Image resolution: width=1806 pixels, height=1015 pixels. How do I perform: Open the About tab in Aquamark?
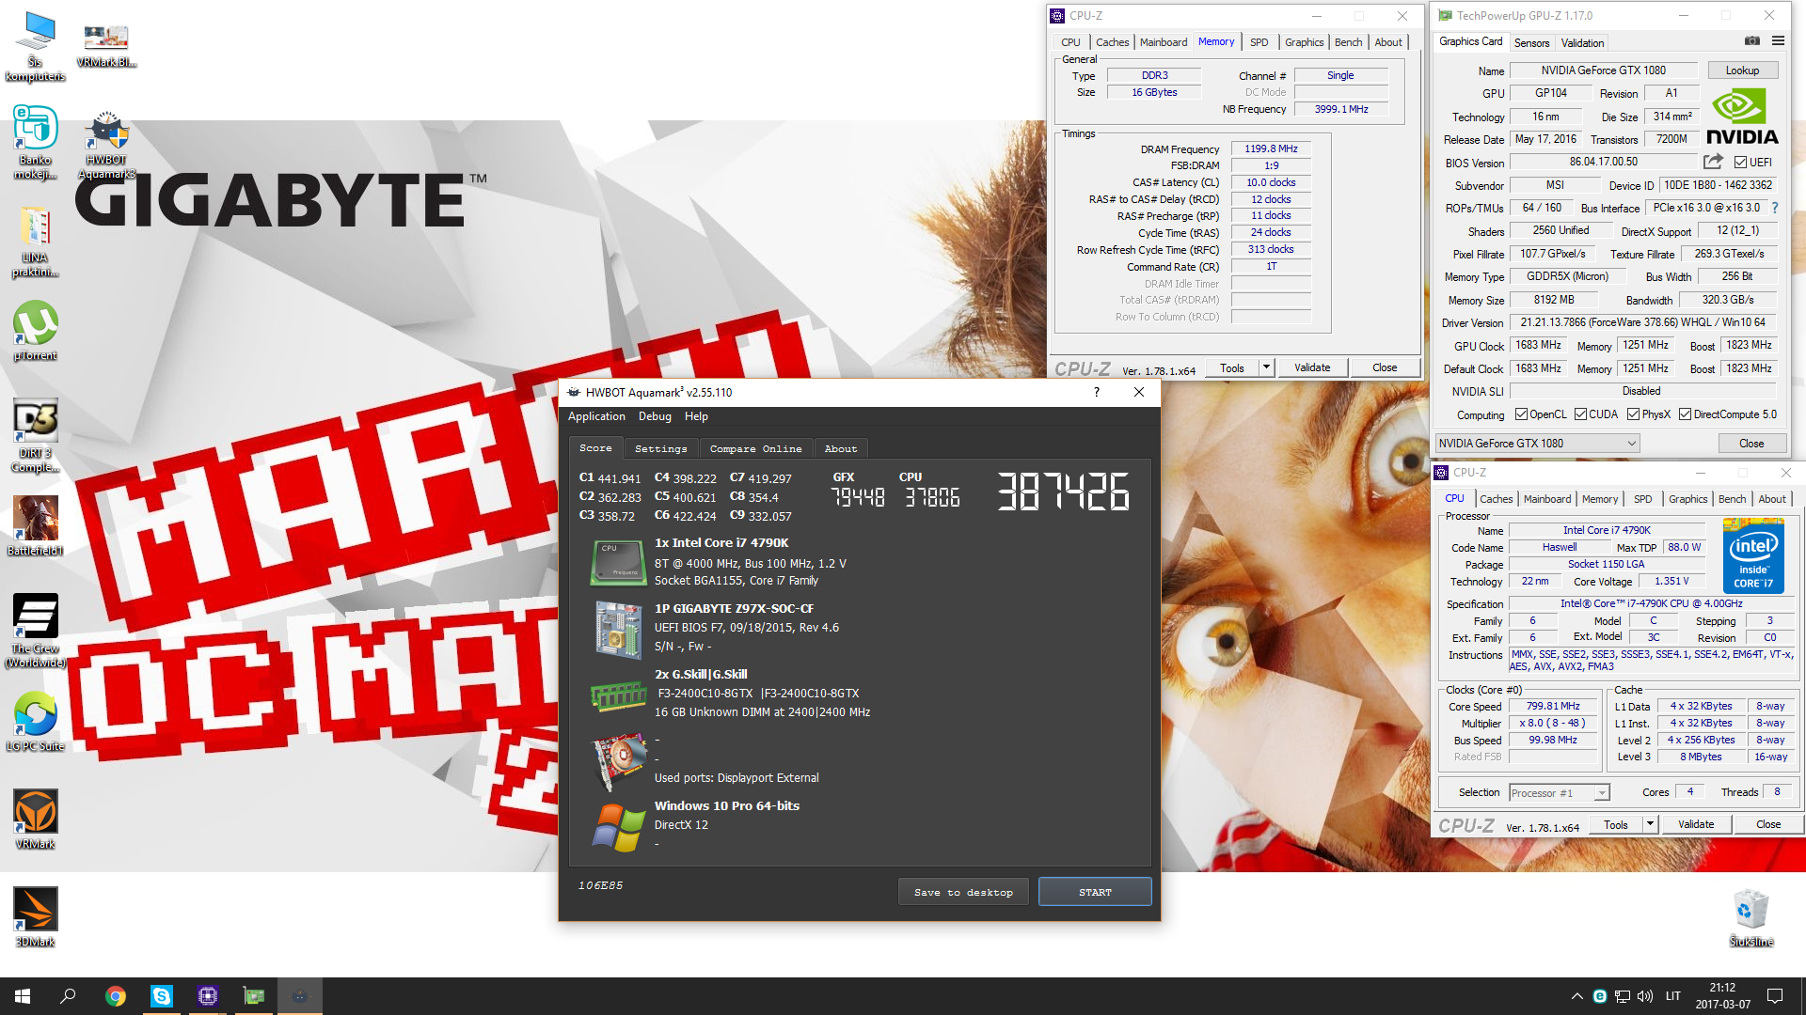[x=841, y=449]
